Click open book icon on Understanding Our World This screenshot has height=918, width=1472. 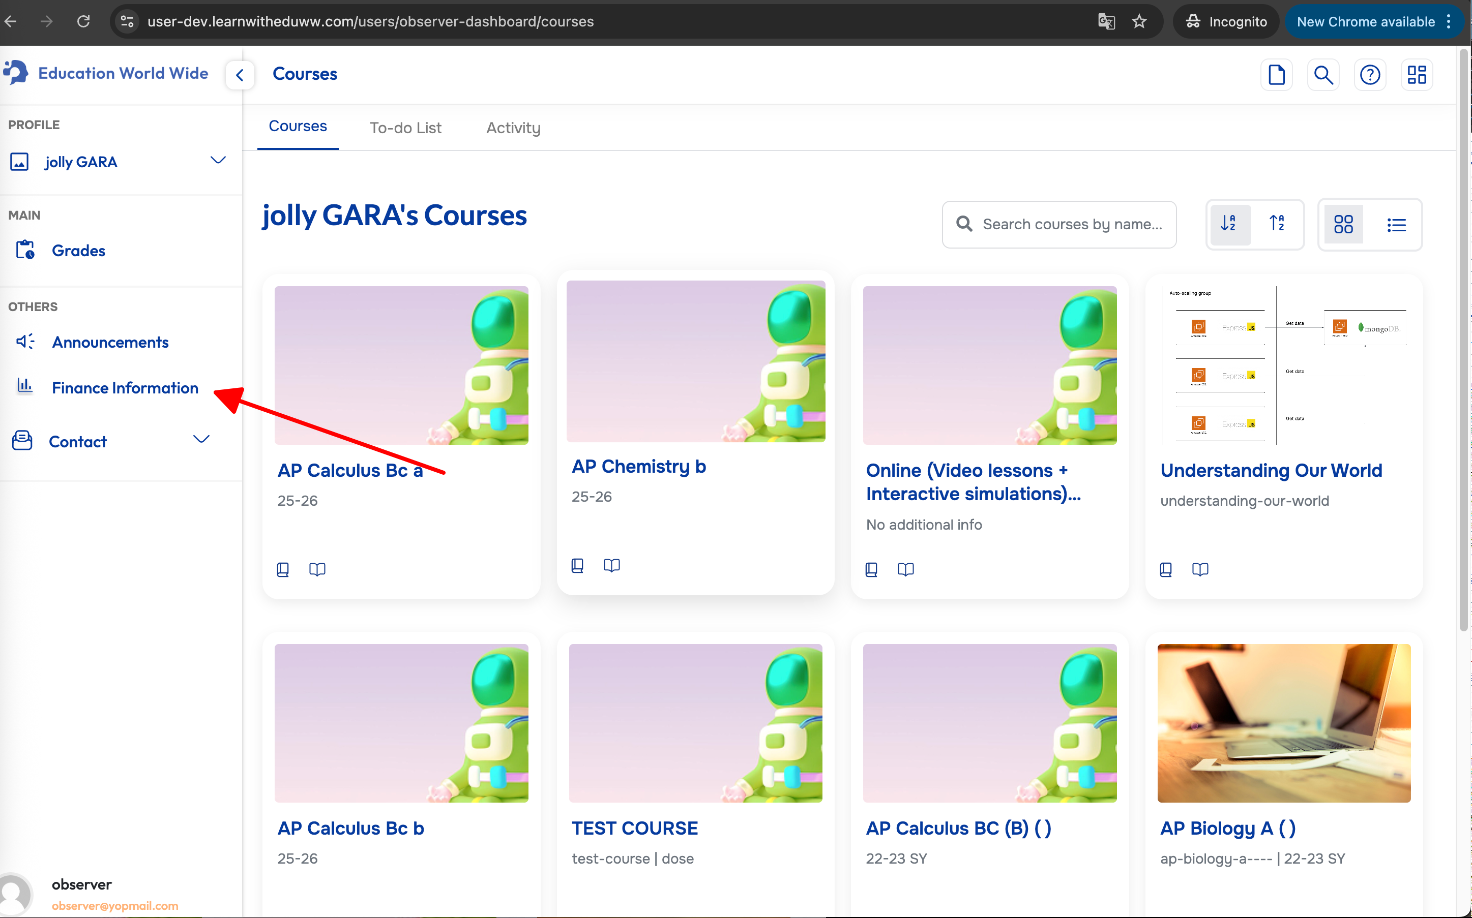click(x=1200, y=569)
